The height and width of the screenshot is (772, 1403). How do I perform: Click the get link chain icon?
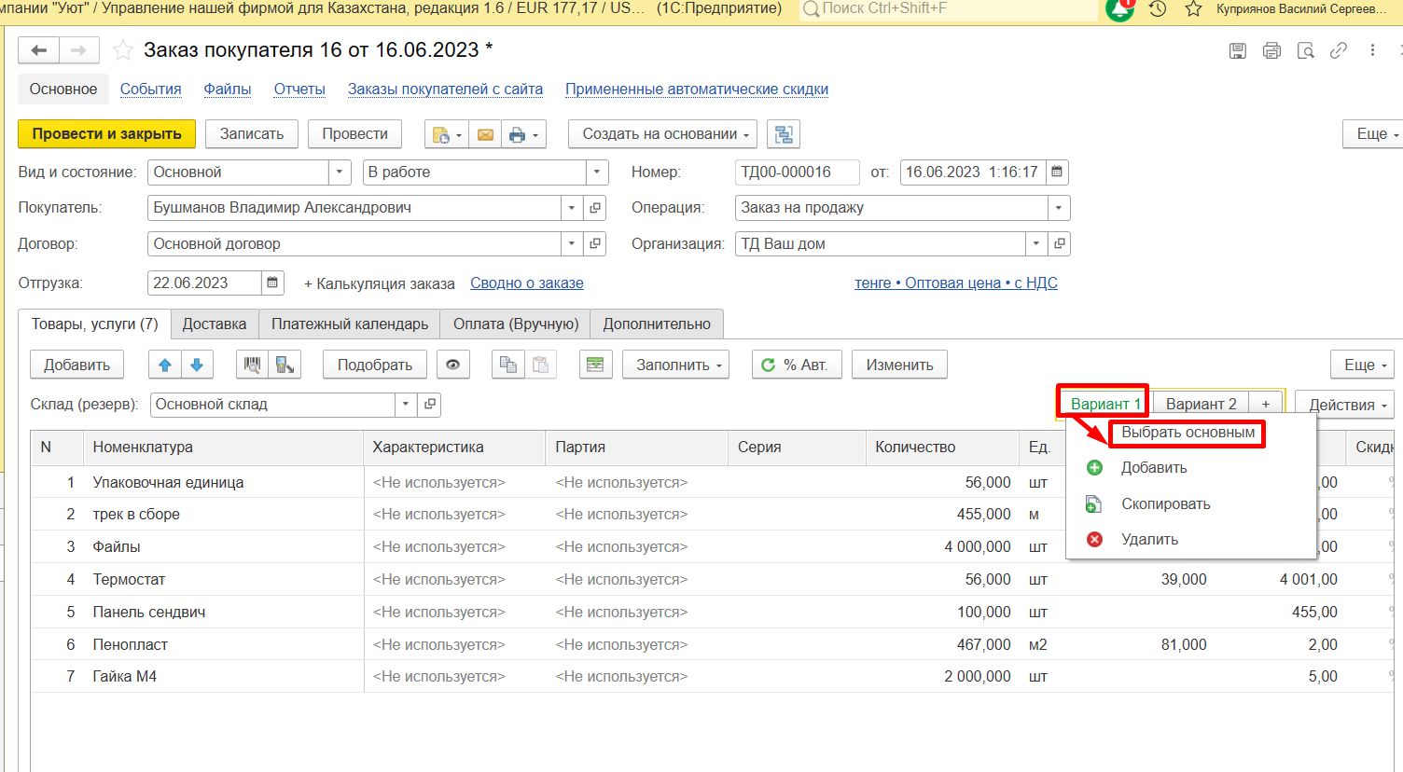coord(1339,50)
